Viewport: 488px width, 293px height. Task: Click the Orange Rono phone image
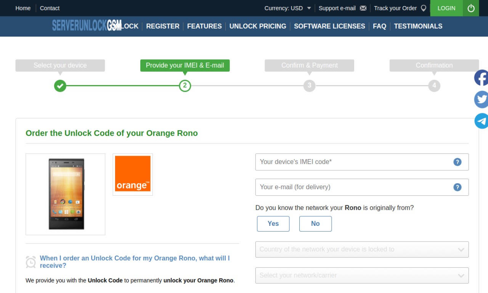pyautogui.click(x=66, y=194)
